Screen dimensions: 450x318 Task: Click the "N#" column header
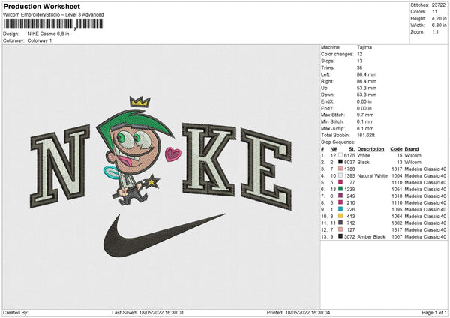coord(334,149)
